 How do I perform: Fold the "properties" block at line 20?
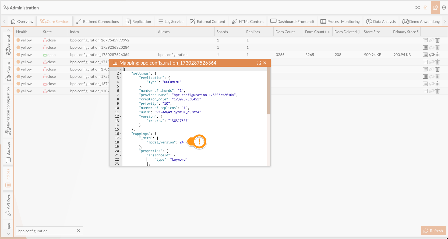(121, 151)
